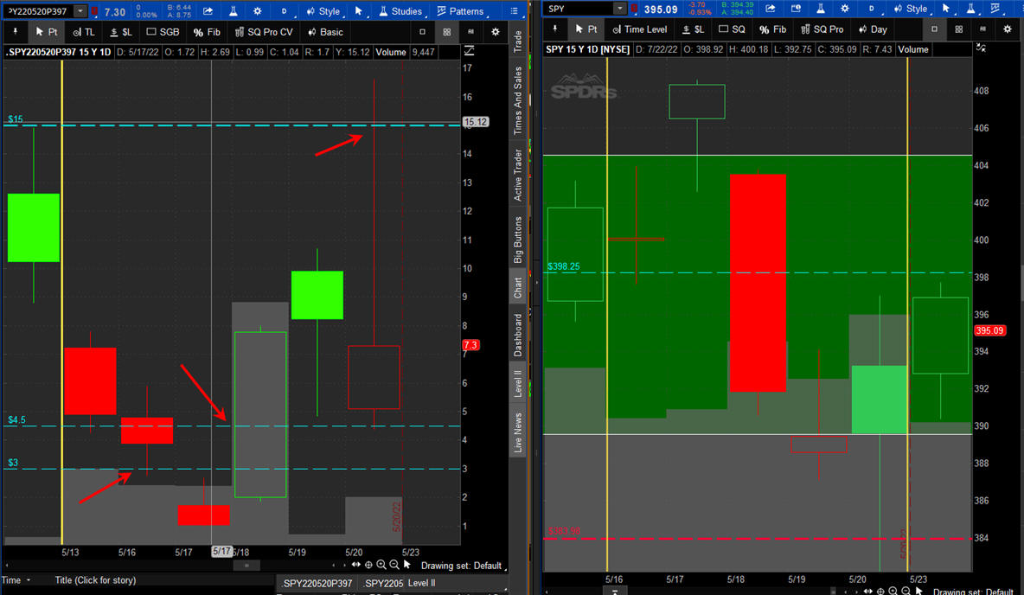Open settings gear in right chart blue header
Viewport: 1024px width, 595px height.
[845, 9]
